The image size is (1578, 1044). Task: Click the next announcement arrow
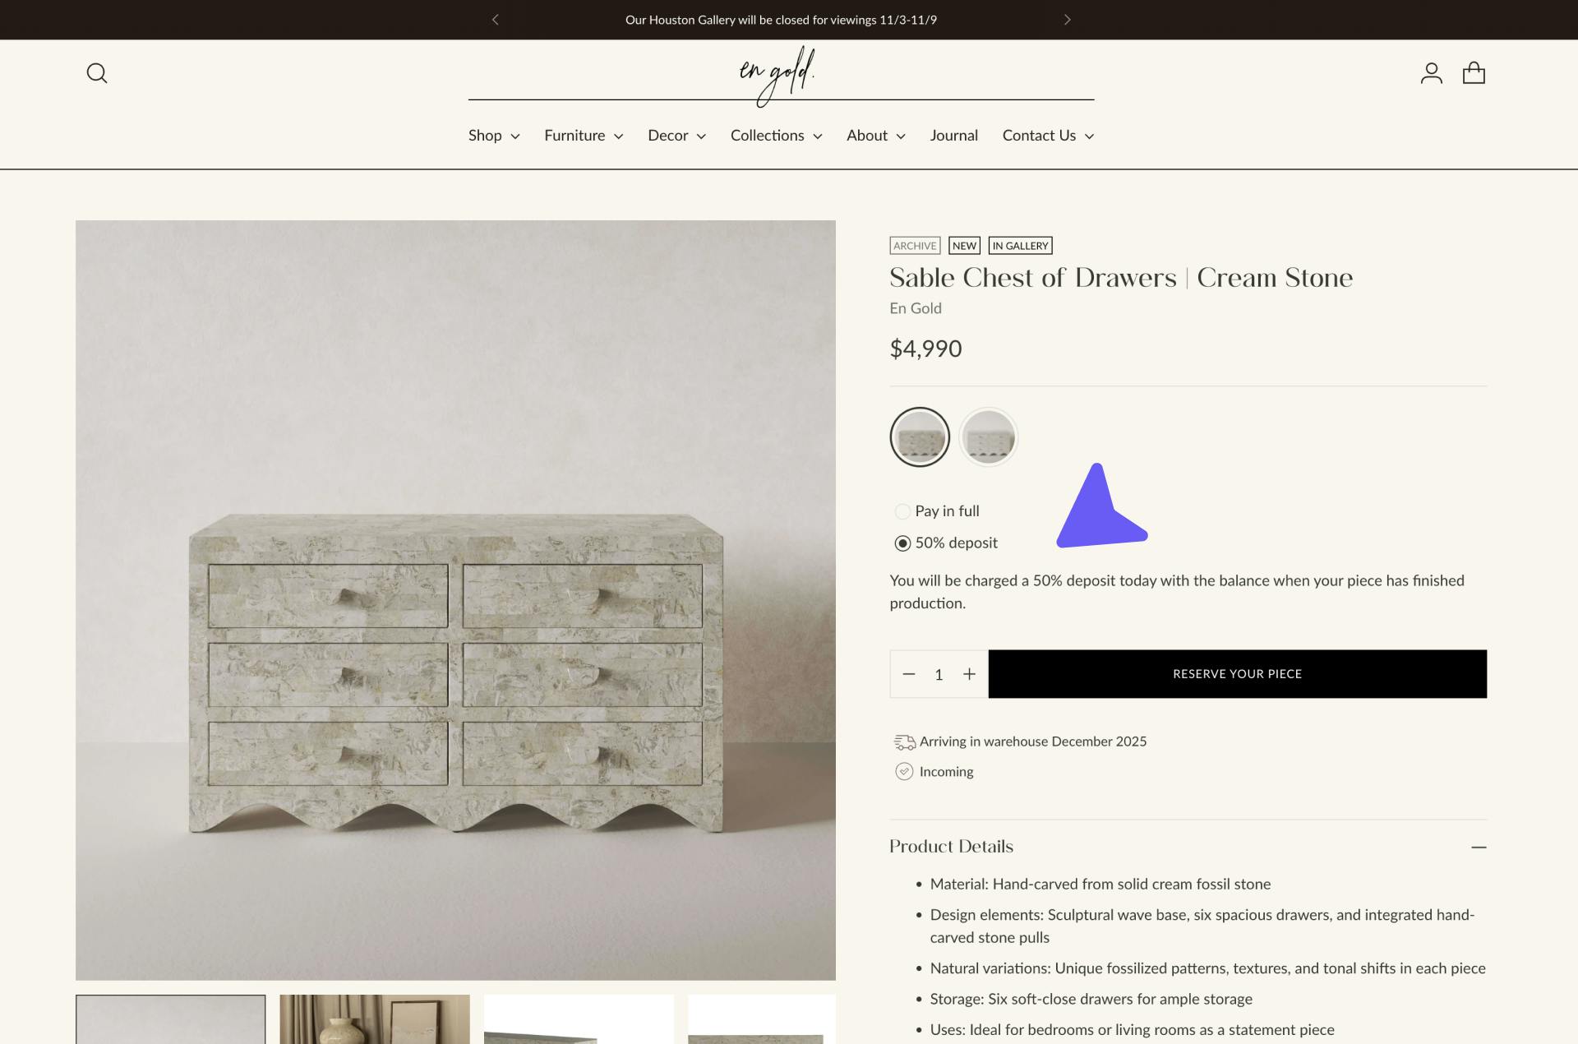tap(1067, 19)
